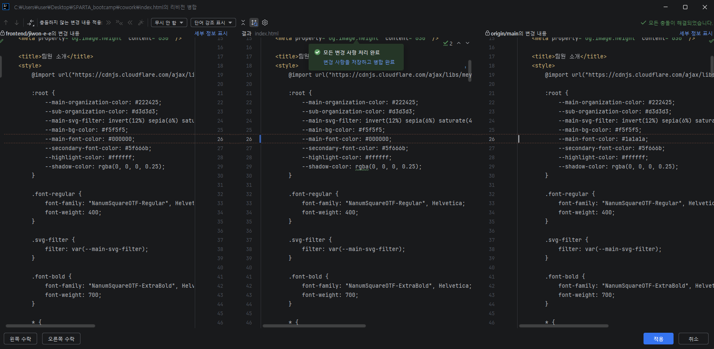Click the result panel vertical scrollbar thumb
714x349 pixels.
point(470,70)
